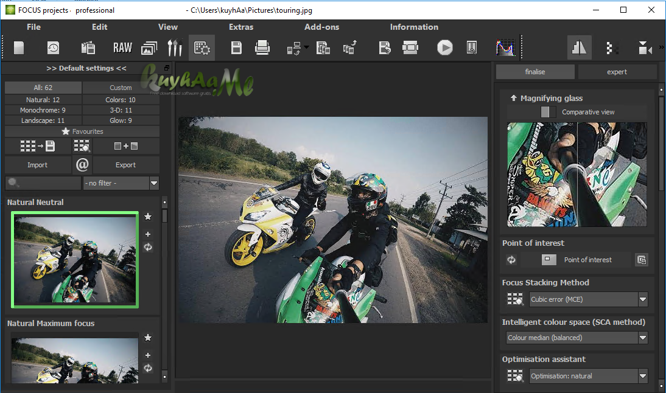Viewport: 666px width, 393px height.
Task: Open the dropdown arrow beside the layout icon
Action: pos(306,47)
